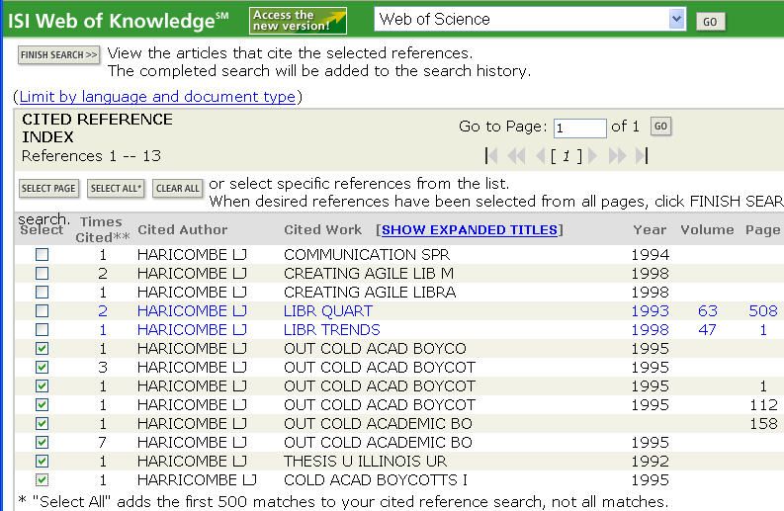Uncheck OUT COLD ACADEMIC BO page 158 checkbox
This screenshot has width=784, height=511.
[x=42, y=423]
